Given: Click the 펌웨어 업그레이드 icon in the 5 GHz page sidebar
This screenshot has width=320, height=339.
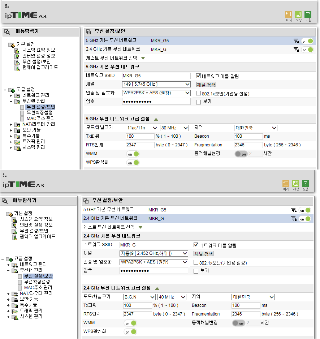Looking at the screenshot, I should [17, 68].
